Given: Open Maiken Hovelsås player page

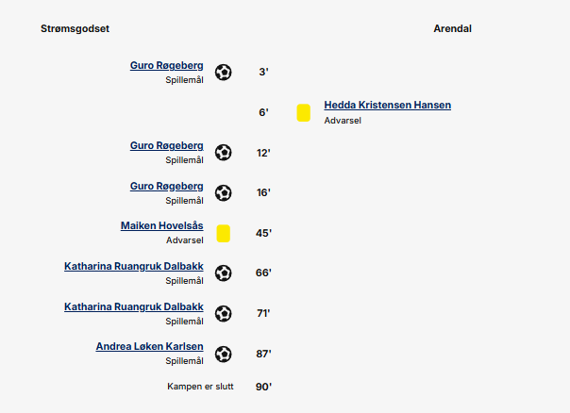Looking at the screenshot, I should pos(161,225).
